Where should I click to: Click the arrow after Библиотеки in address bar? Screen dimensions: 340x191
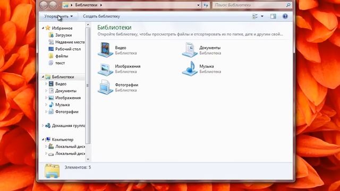101,5
